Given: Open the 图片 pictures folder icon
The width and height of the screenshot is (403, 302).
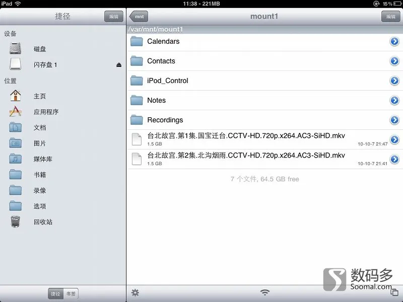Looking at the screenshot, I should pos(16,143).
